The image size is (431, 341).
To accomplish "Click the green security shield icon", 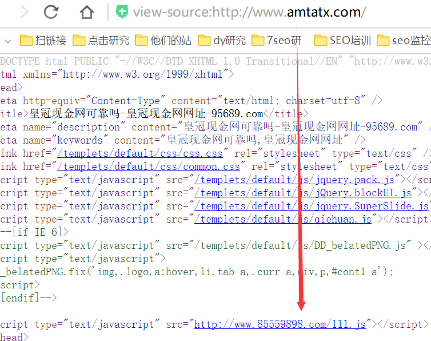I will tap(122, 11).
